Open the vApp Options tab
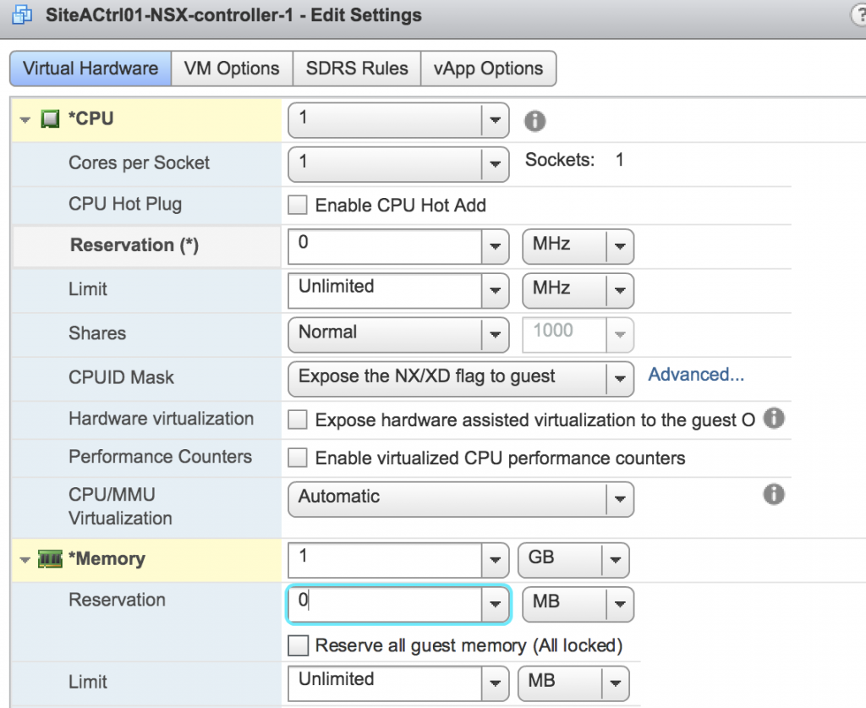This screenshot has width=866, height=708. click(488, 69)
